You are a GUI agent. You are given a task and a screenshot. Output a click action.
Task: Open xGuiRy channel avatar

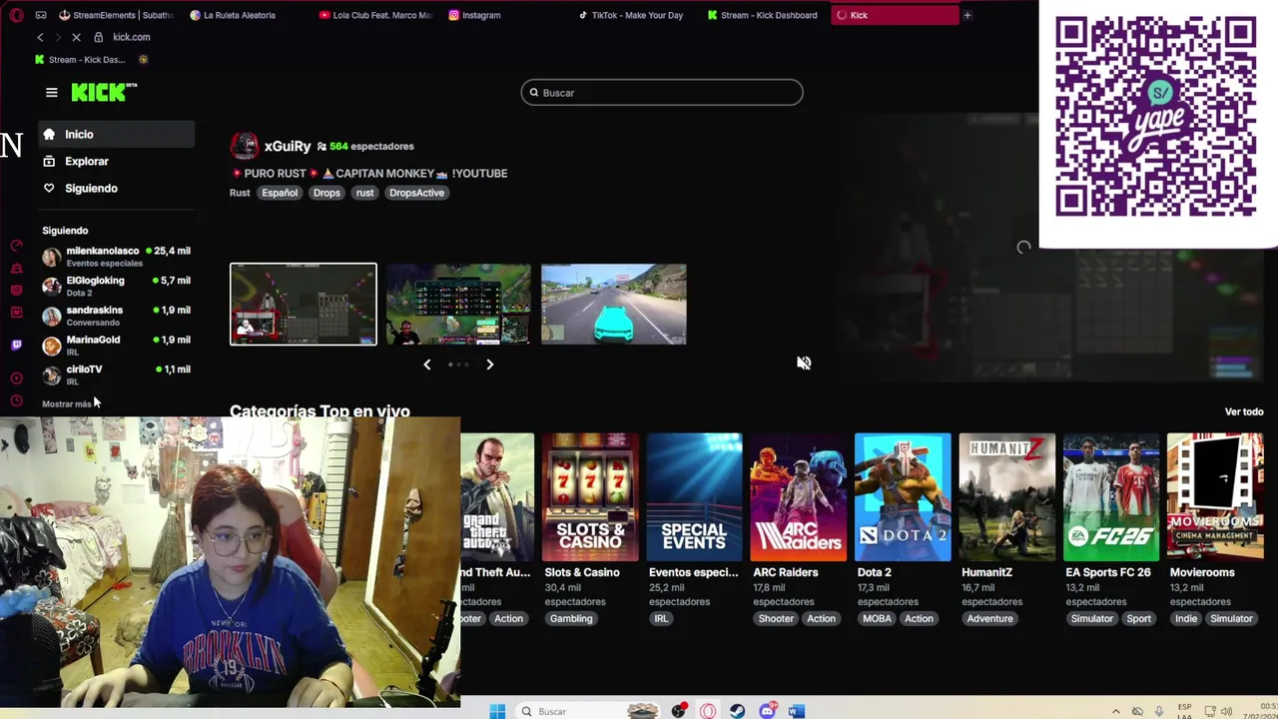click(244, 146)
